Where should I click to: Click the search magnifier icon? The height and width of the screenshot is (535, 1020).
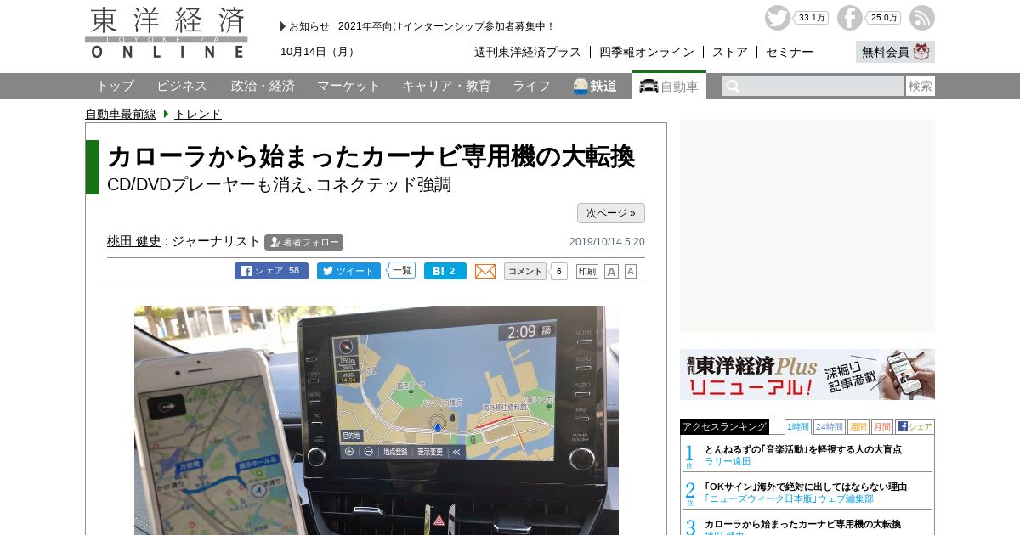point(734,86)
